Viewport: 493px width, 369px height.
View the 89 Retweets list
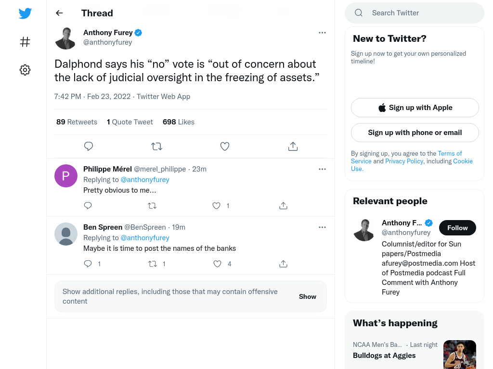click(77, 122)
